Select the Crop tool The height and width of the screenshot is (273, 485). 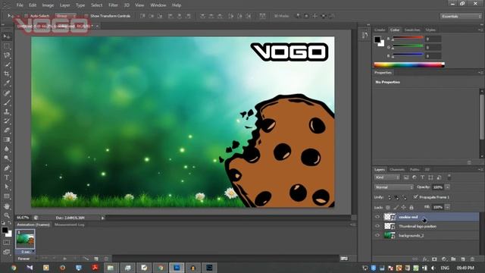tap(7, 74)
